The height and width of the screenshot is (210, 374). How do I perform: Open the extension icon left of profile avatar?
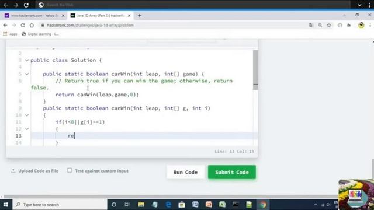(x=349, y=25)
